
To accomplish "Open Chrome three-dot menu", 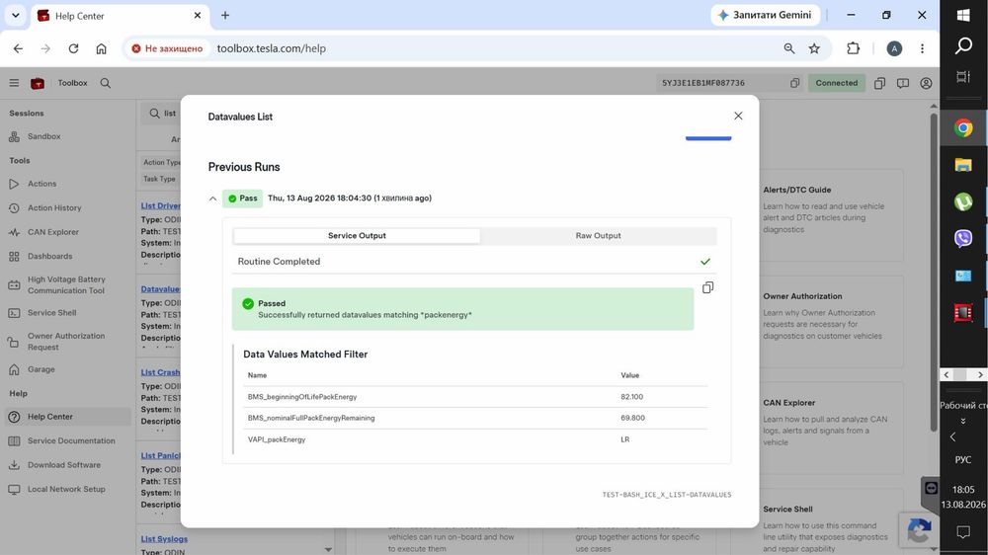I will 922,48.
